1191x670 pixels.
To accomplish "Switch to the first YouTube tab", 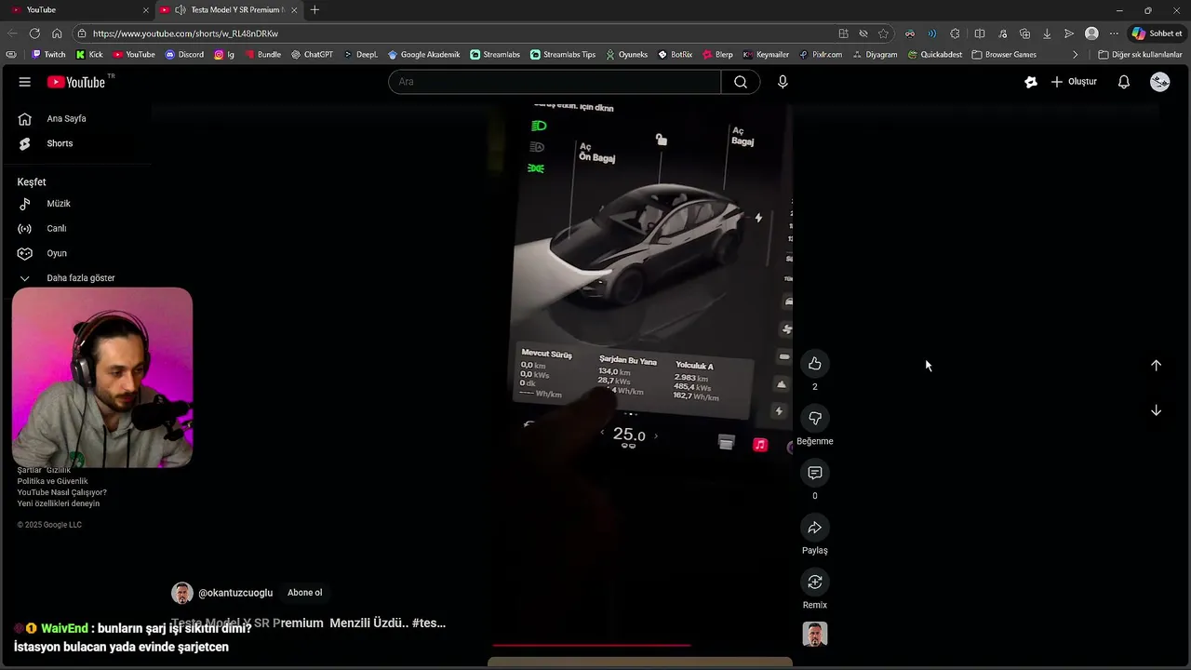I will [x=78, y=9].
